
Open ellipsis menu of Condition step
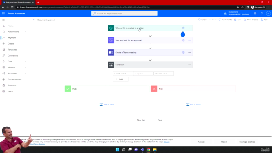click(x=189, y=65)
